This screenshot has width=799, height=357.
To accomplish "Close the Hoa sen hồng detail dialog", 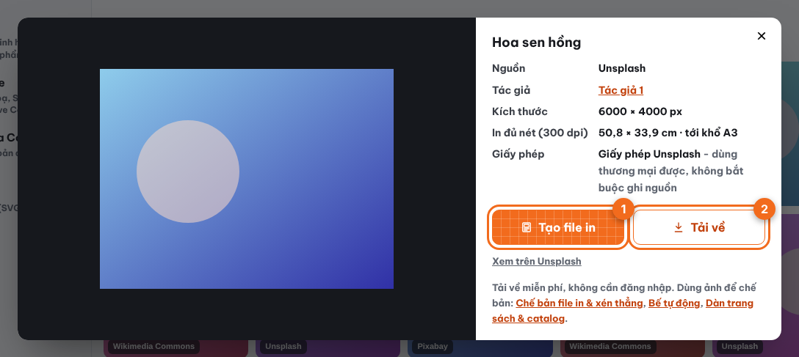I will coord(762,36).
